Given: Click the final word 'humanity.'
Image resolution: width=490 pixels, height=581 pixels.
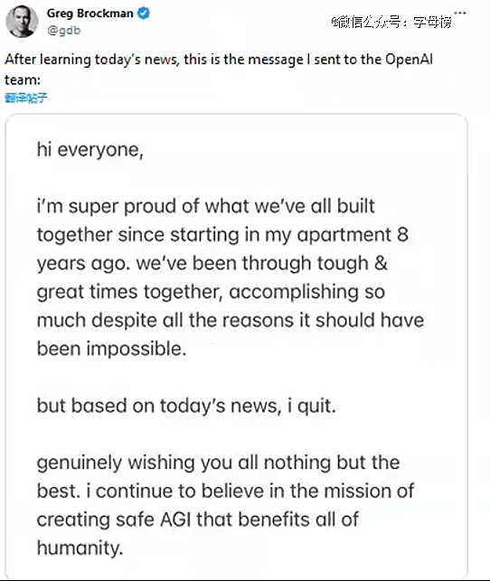Looking at the screenshot, I should (80, 548).
